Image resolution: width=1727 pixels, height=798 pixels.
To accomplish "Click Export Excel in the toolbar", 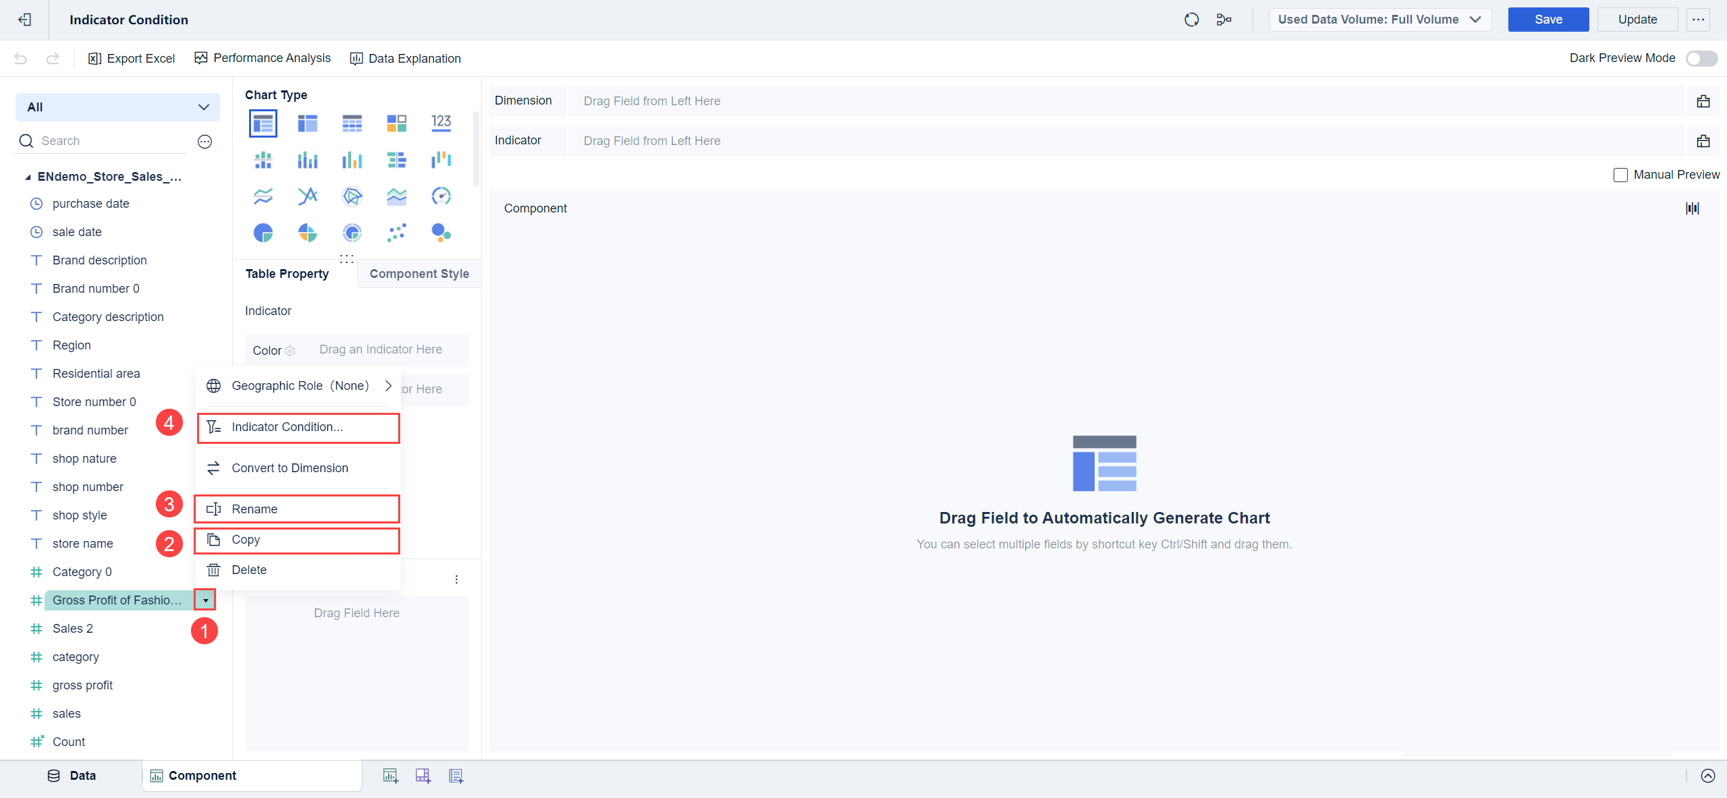I will [132, 59].
